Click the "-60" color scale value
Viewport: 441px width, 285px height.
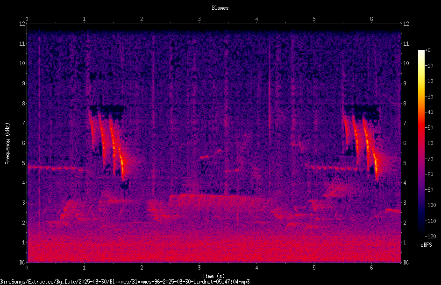click(x=429, y=143)
